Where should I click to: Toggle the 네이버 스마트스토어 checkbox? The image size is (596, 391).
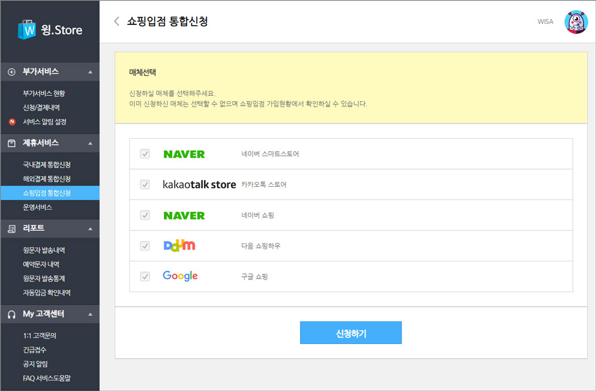pyautogui.click(x=145, y=154)
